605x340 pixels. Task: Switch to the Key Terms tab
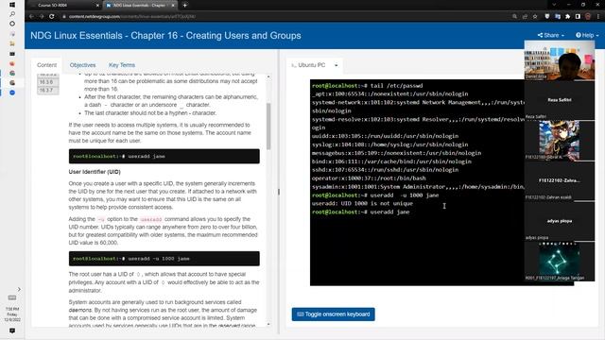click(x=122, y=65)
